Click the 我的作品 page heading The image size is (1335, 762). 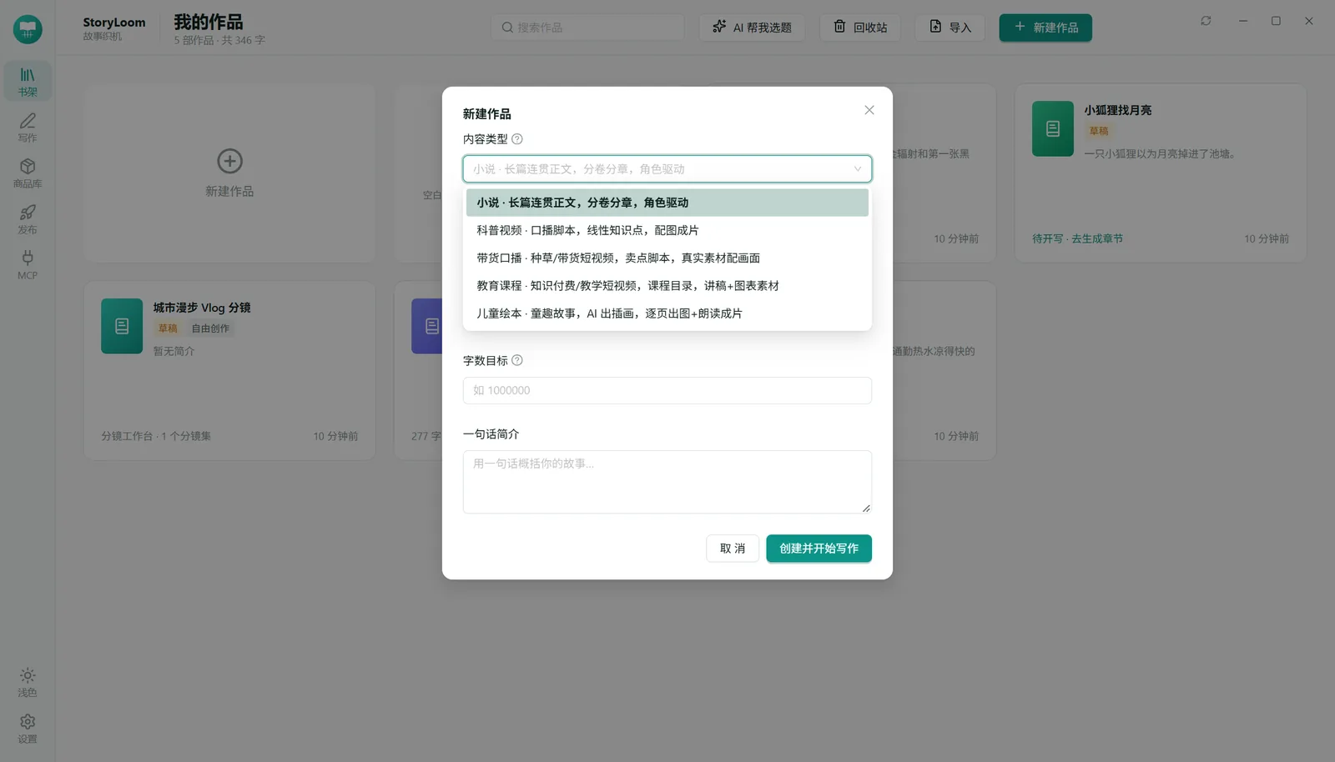pyautogui.click(x=209, y=22)
